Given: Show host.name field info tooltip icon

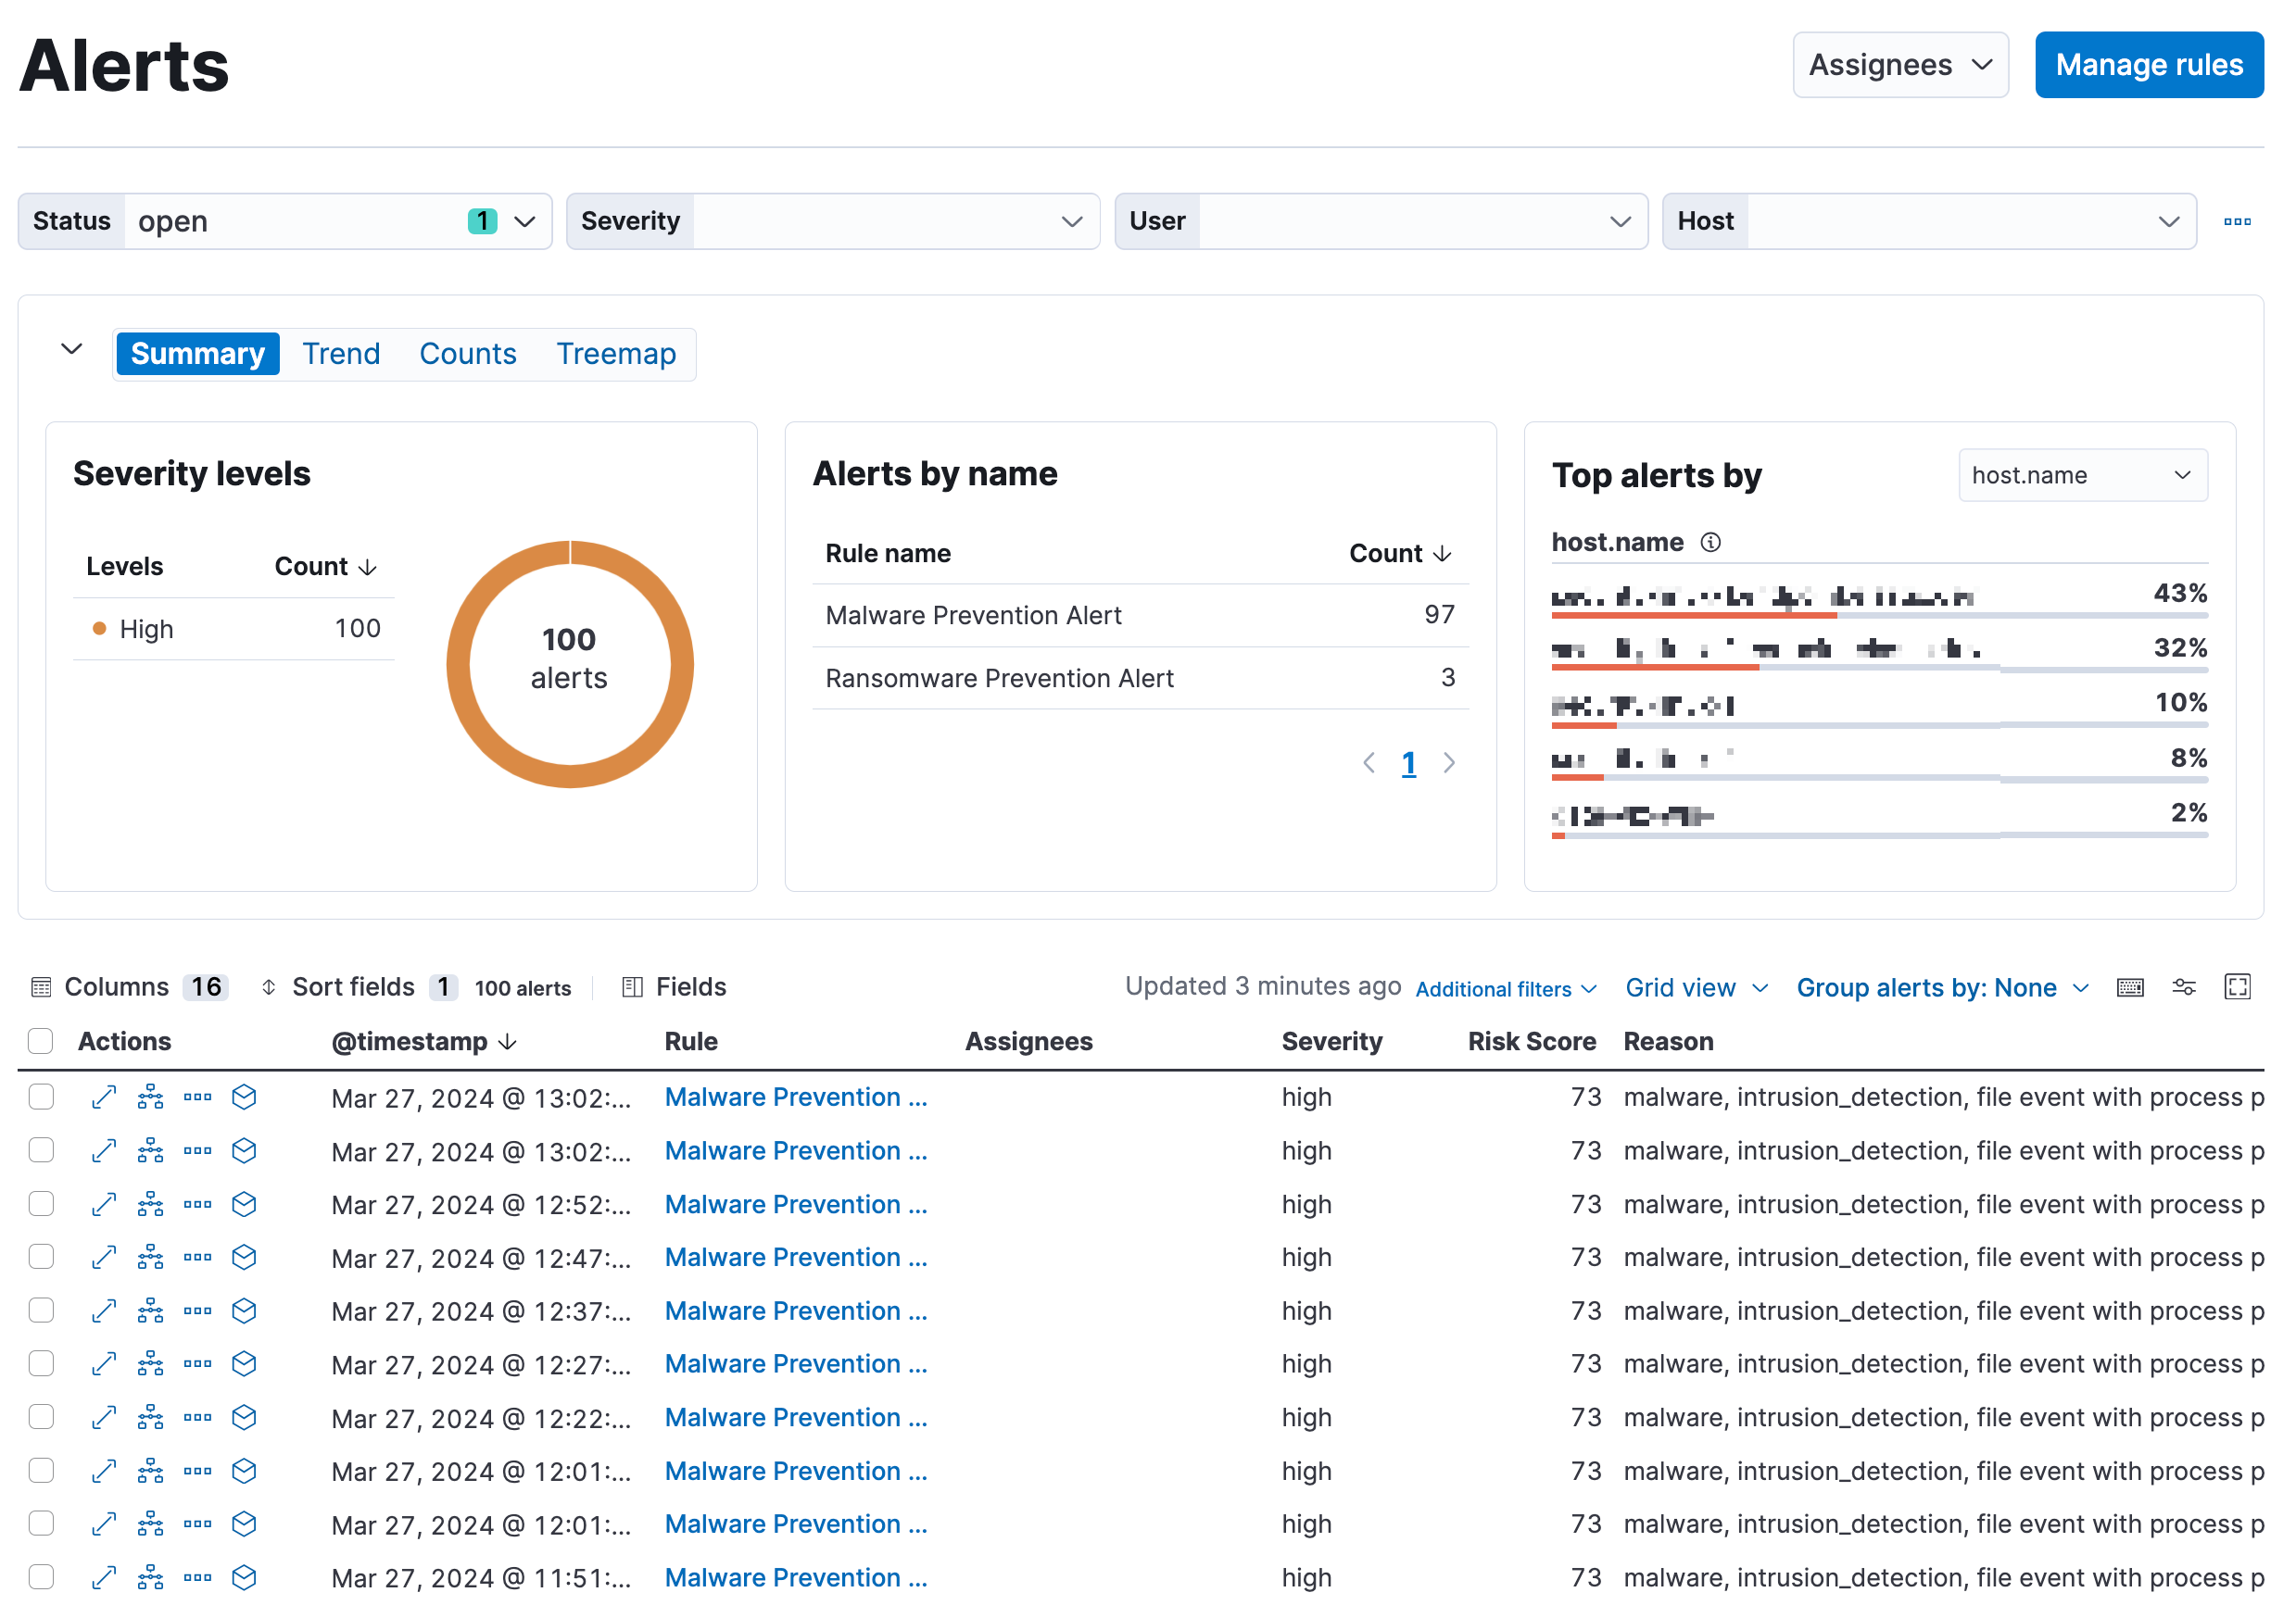Looking at the screenshot, I should (1712, 543).
